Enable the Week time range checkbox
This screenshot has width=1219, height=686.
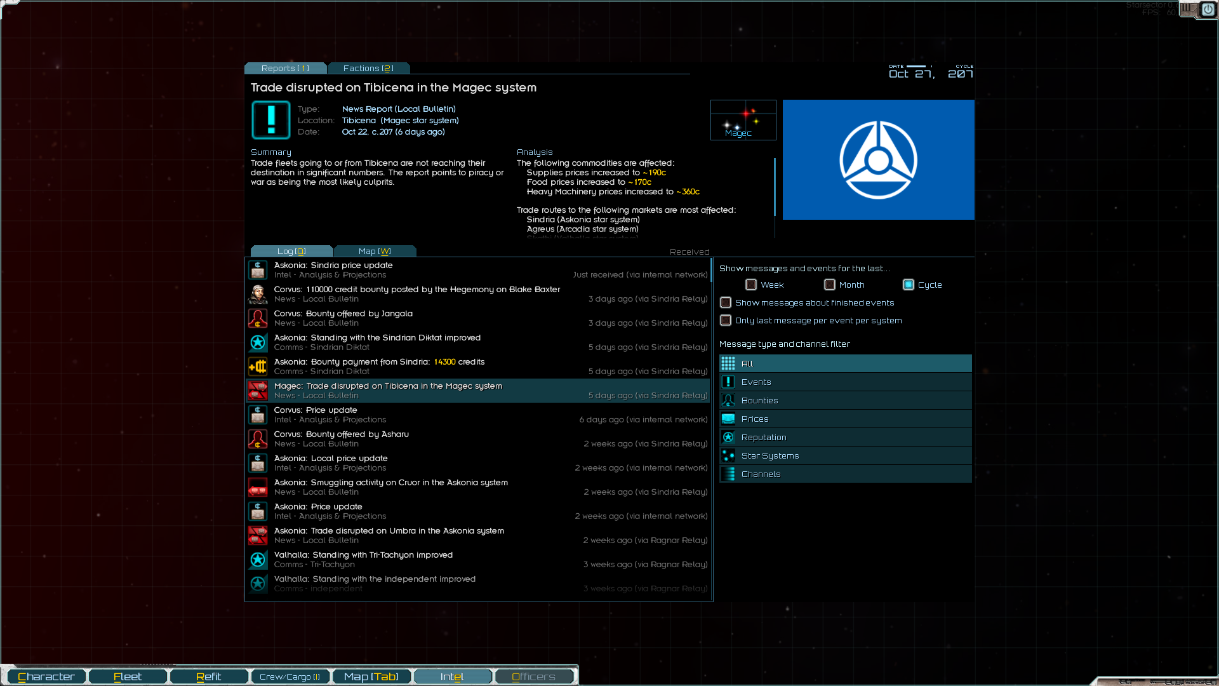point(751,285)
